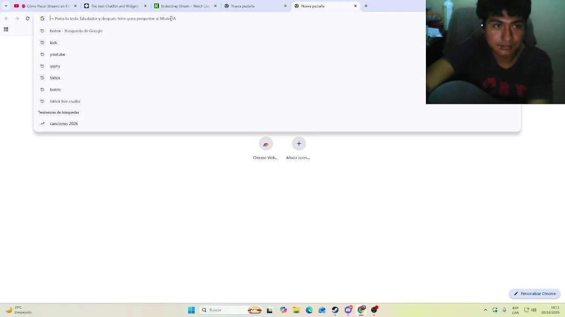Click the Añadir acceso directo plus button
Screen dimensions: 565x317
(299, 144)
